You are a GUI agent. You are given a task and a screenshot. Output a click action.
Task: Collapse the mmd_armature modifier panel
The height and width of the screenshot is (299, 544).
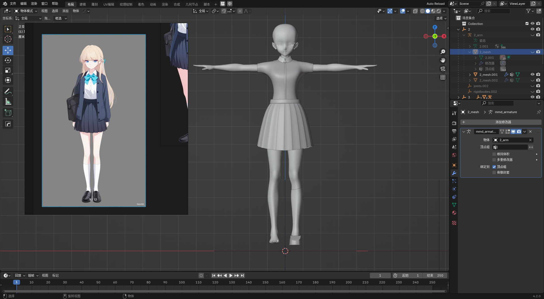tap(464, 132)
